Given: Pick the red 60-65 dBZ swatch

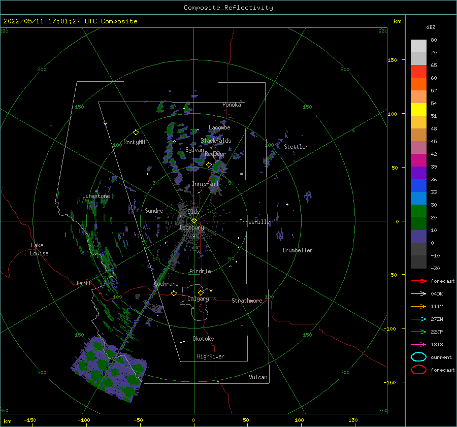Looking at the screenshot, I should [418, 72].
